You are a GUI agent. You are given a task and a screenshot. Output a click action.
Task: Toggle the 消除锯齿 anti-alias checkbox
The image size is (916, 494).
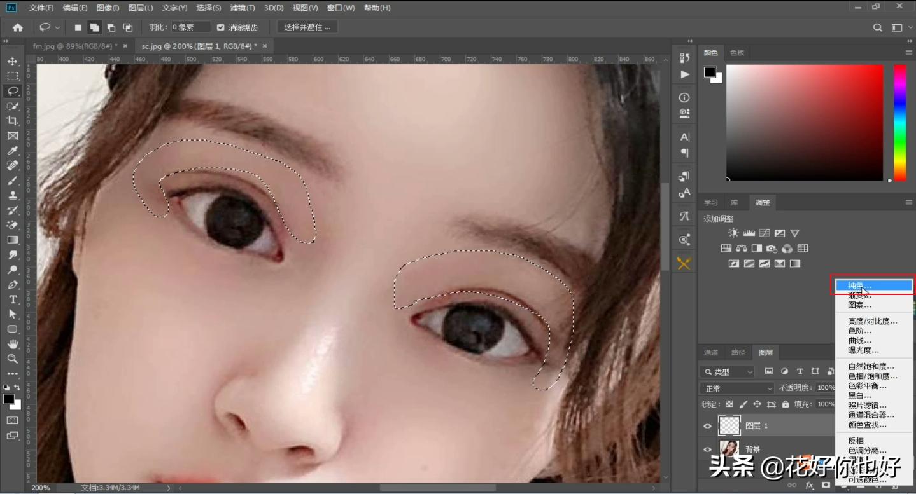pos(221,27)
